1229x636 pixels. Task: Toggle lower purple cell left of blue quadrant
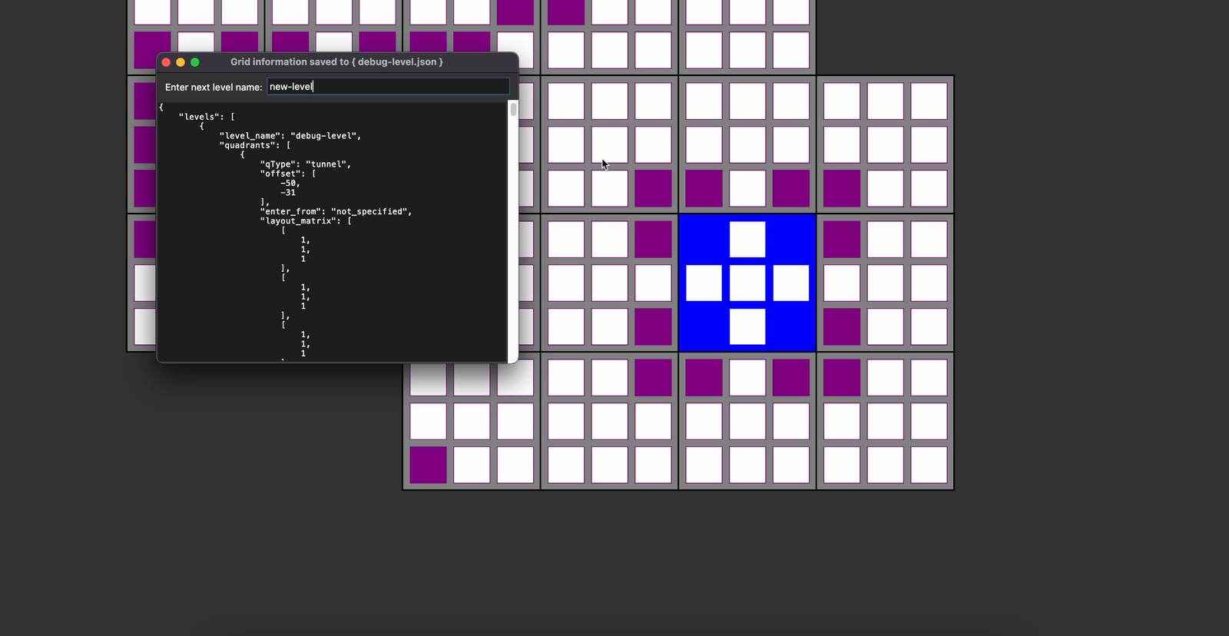pyautogui.click(x=653, y=326)
